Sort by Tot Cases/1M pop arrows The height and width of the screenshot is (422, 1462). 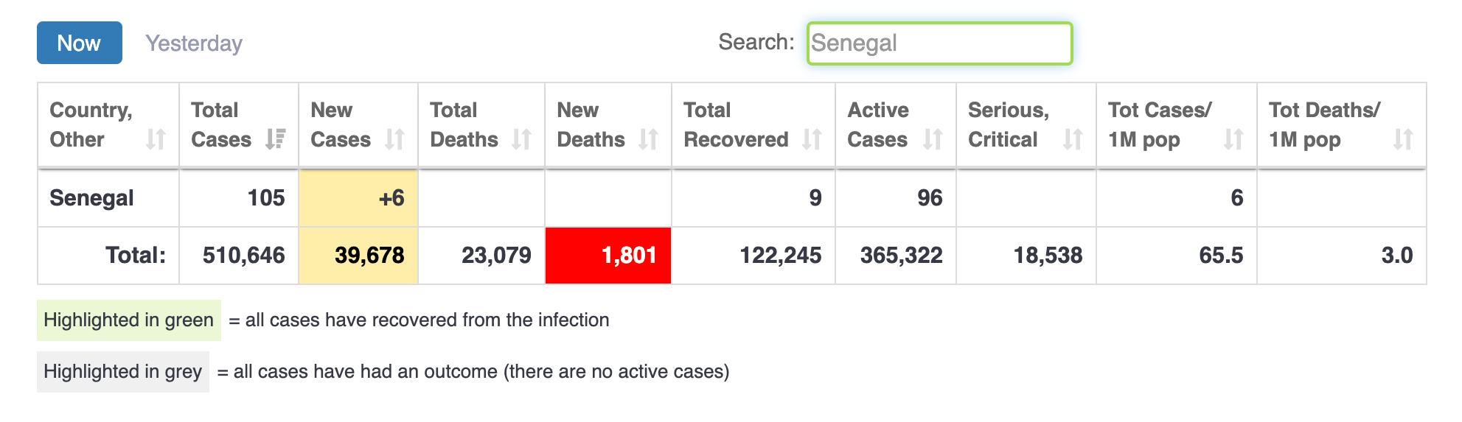coord(1234,139)
